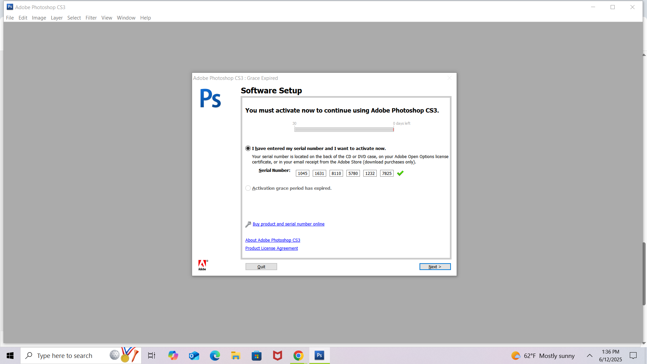Select "Activation grace period has expired" radio
This screenshot has width=647, height=364.
pyautogui.click(x=248, y=188)
